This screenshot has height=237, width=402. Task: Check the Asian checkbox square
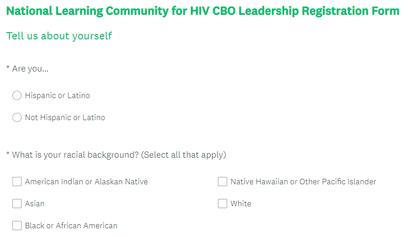click(x=17, y=204)
